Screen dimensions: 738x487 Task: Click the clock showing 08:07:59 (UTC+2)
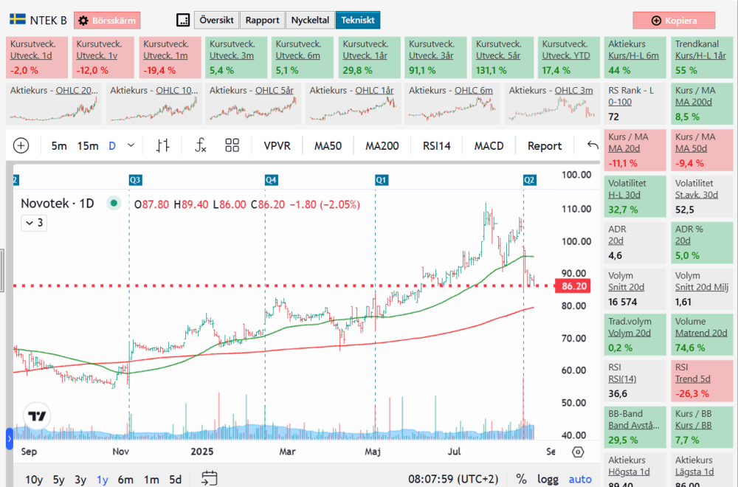coord(453,479)
